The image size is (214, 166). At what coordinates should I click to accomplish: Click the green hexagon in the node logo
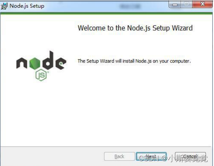[35, 63]
